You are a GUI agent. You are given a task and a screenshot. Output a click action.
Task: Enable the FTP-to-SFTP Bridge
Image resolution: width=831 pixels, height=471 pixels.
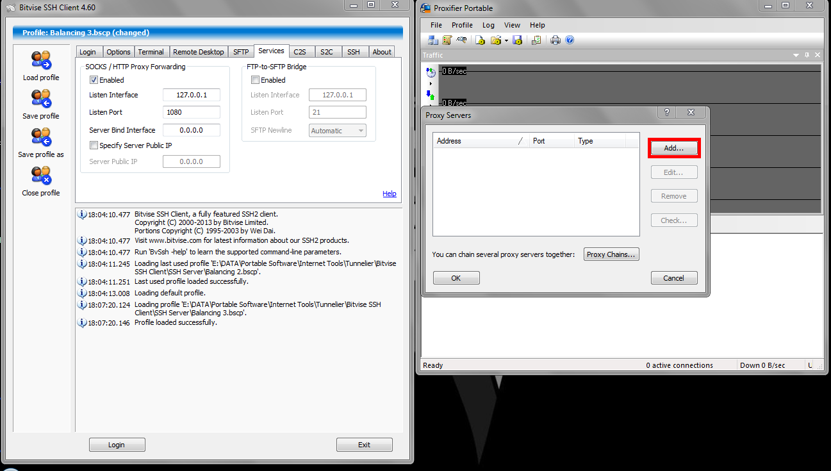(x=255, y=79)
